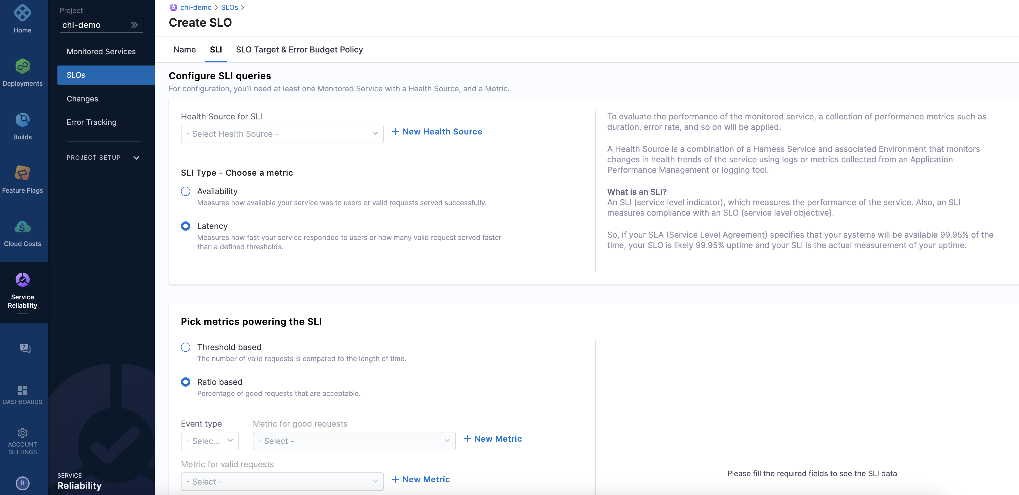Click the chi-demo breadcrumb link

pos(196,8)
